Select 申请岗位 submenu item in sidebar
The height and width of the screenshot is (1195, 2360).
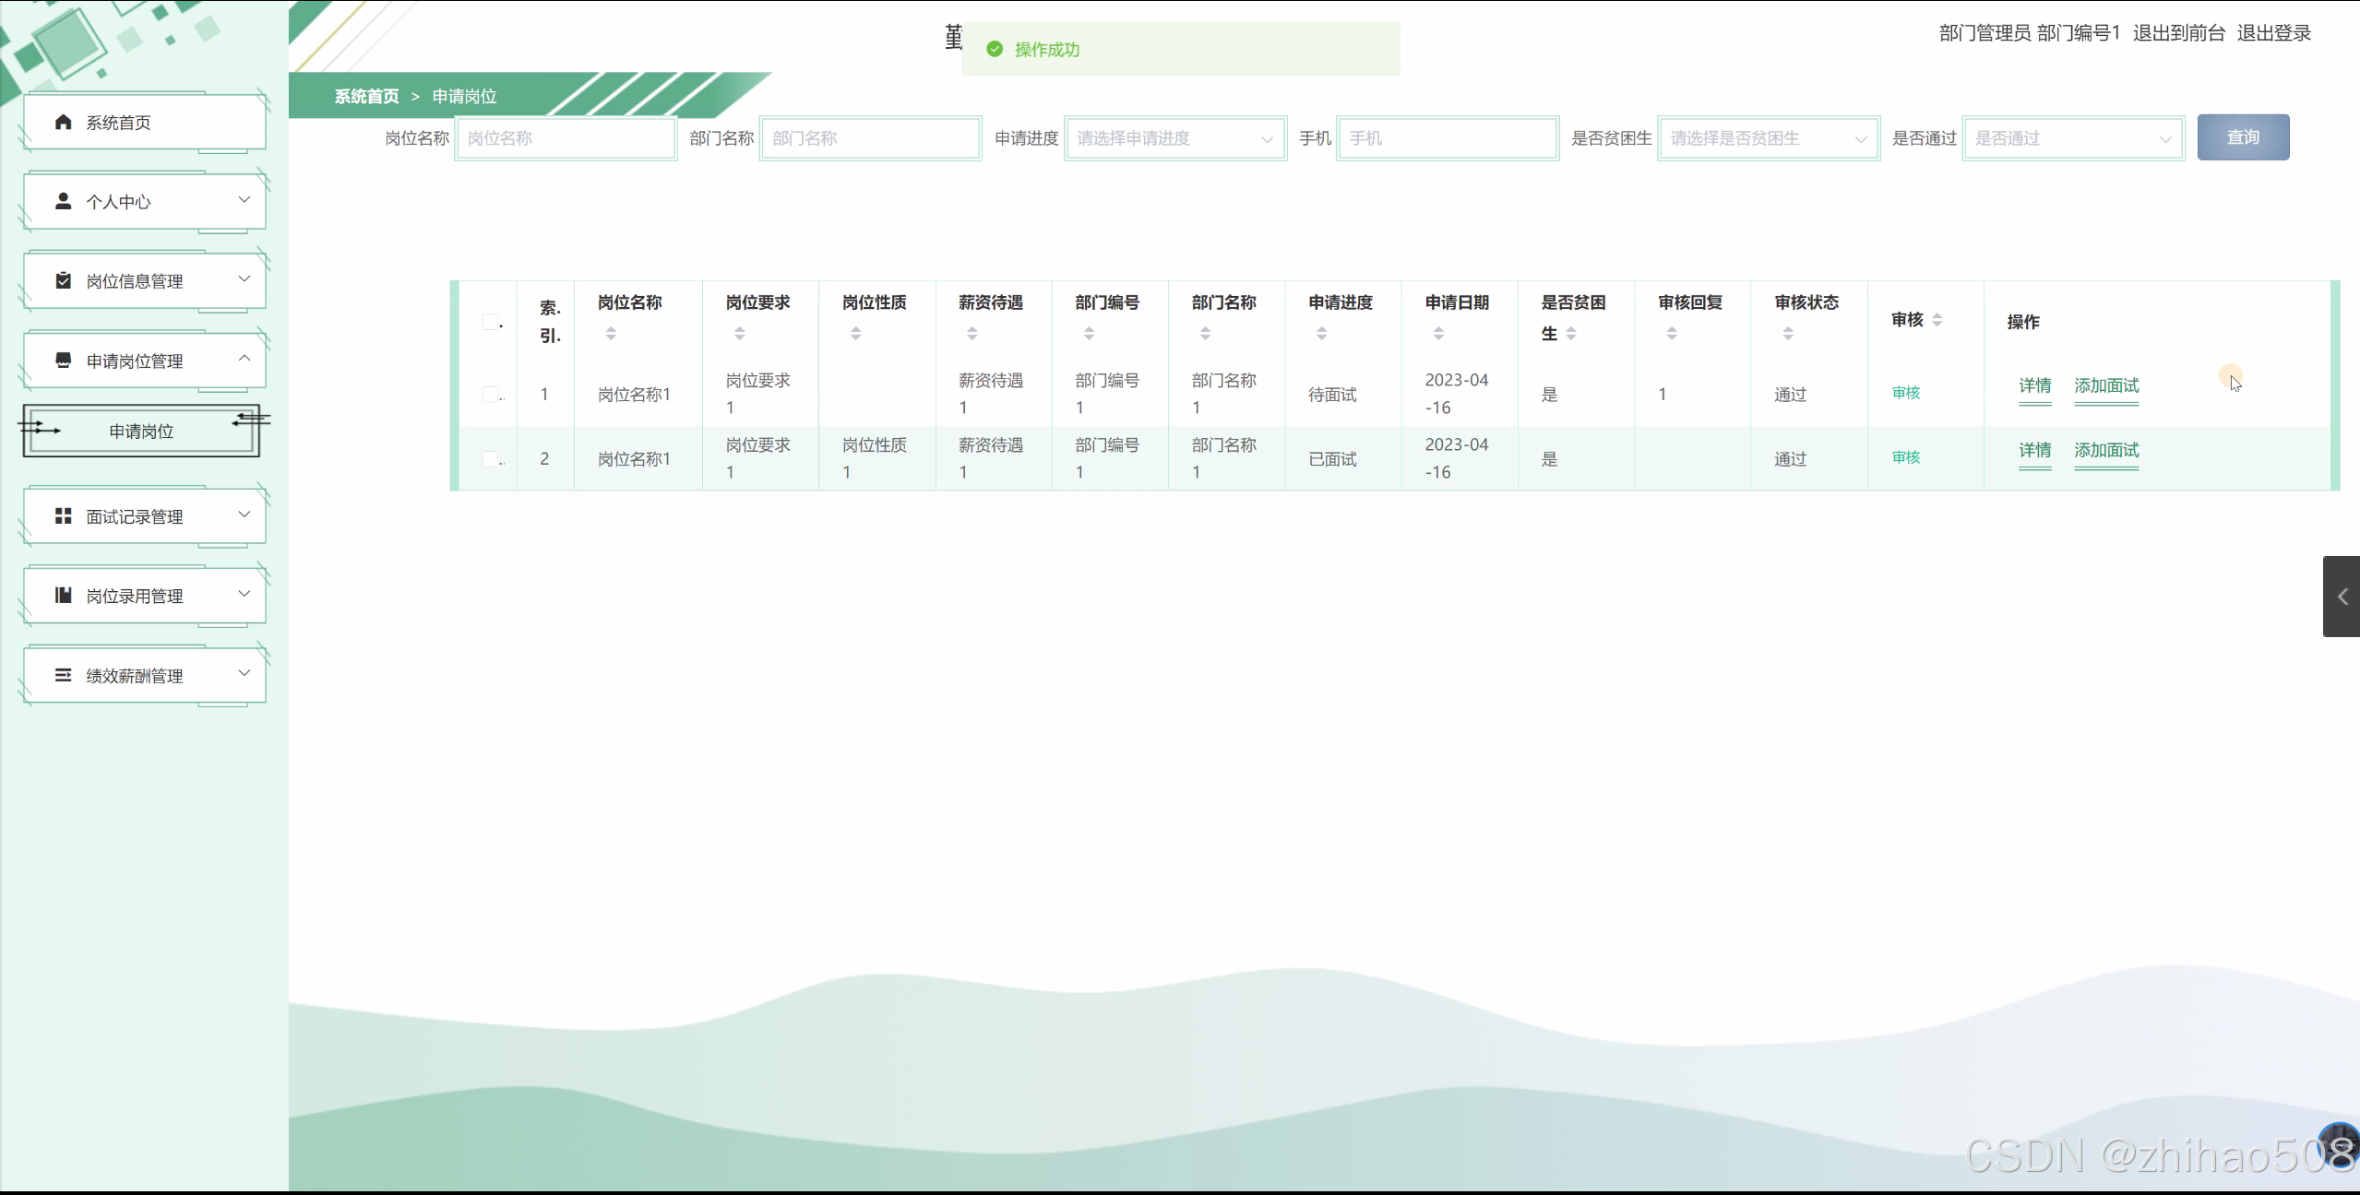click(141, 432)
